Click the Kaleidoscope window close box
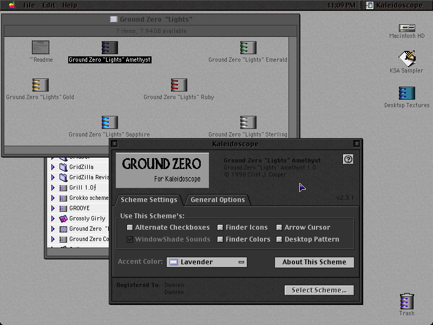 coord(114,144)
